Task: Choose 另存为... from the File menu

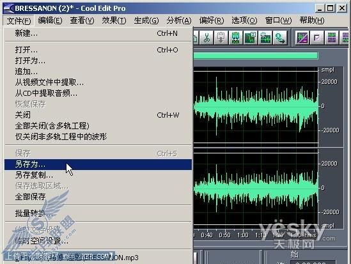Action: [98, 164]
